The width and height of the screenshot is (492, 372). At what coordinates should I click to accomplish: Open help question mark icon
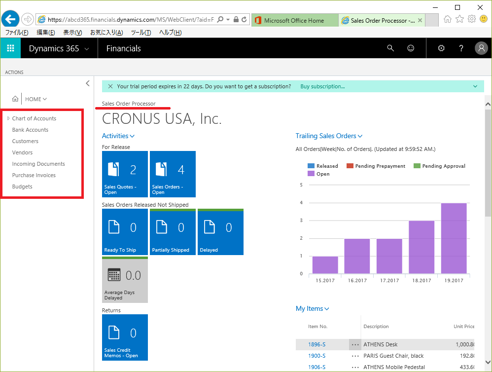click(x=461, y=48)
